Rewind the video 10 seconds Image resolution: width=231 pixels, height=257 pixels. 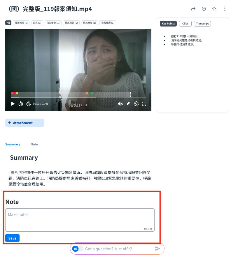click(21, 104)
